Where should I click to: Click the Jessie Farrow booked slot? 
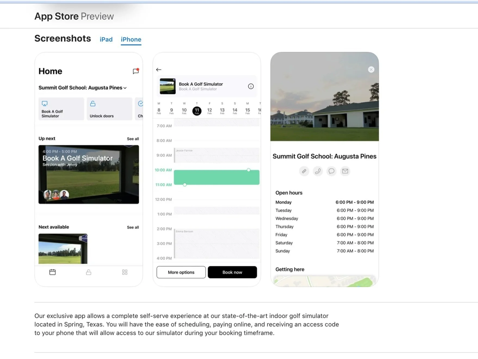(x=217, y=155)
